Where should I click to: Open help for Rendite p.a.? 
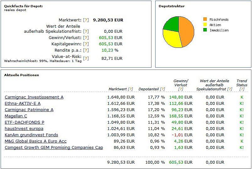86,50
